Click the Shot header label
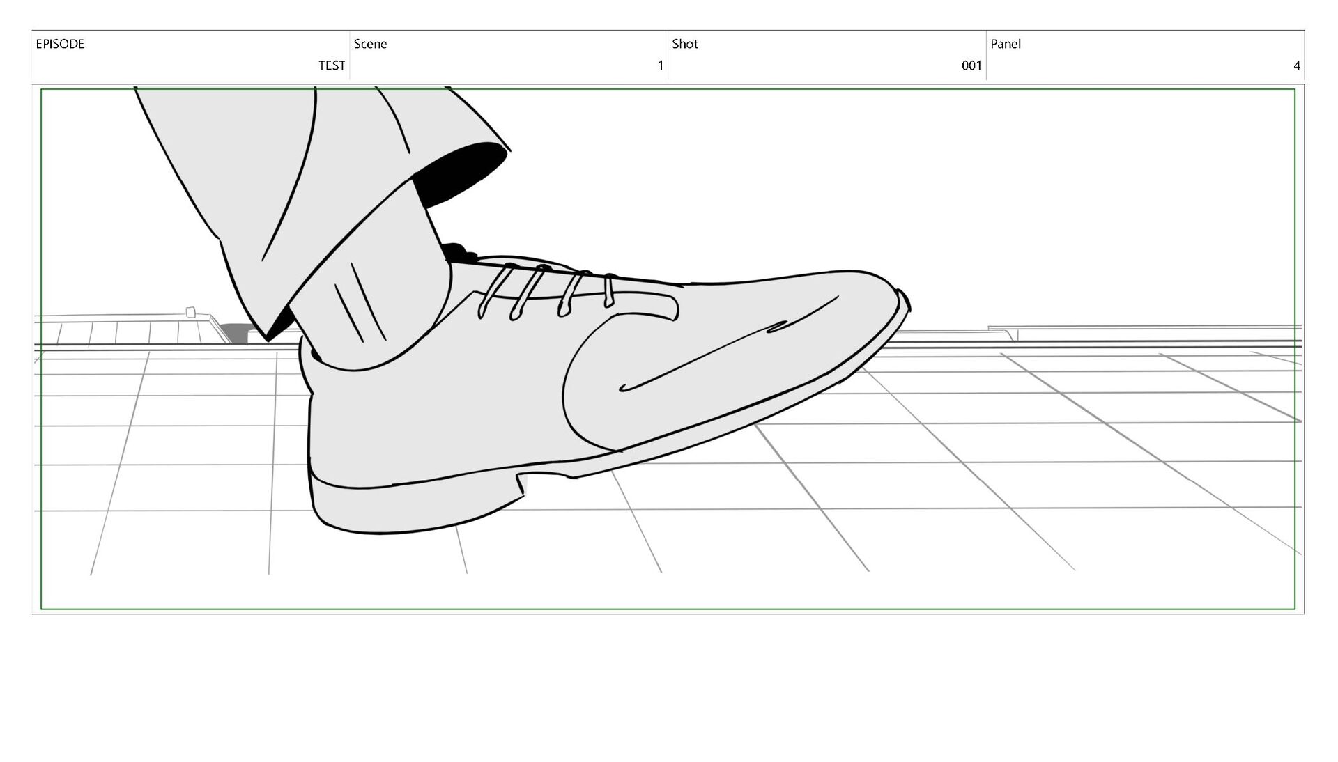The width and height of the screenshot is (1338, 762). [x=684, y=44]
